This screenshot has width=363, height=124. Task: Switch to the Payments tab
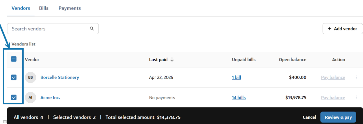point(70,8)
